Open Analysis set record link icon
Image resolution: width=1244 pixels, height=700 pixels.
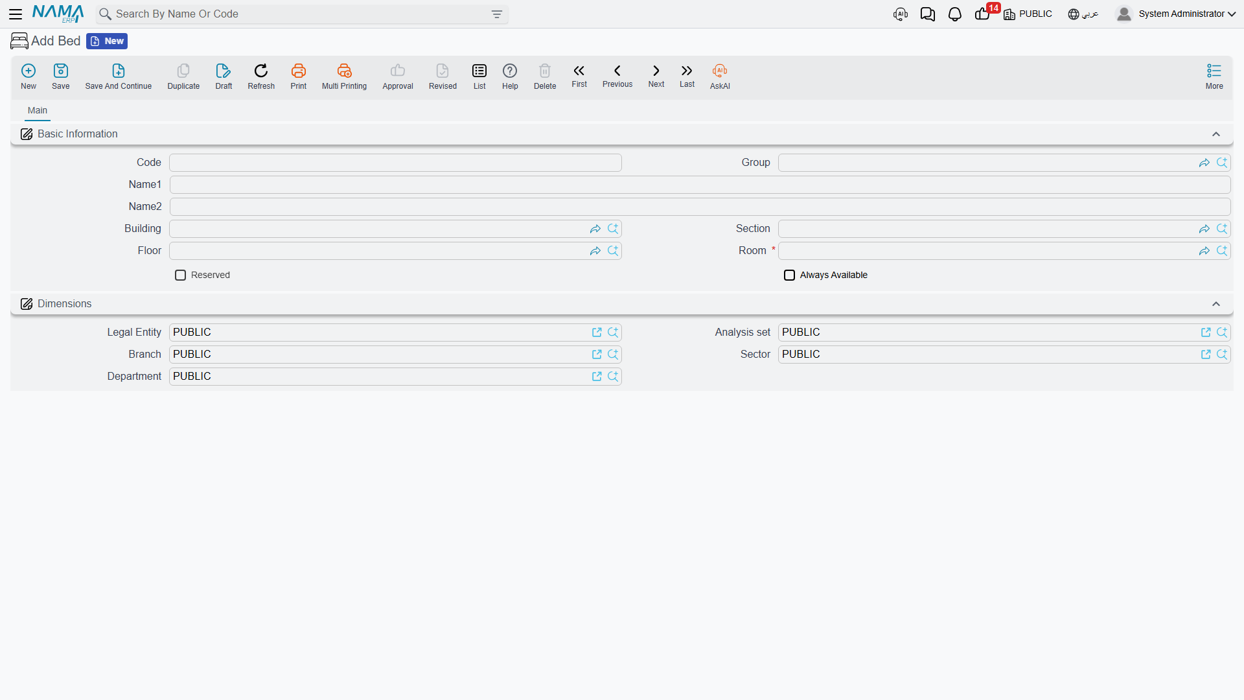tap(1206, 332)
